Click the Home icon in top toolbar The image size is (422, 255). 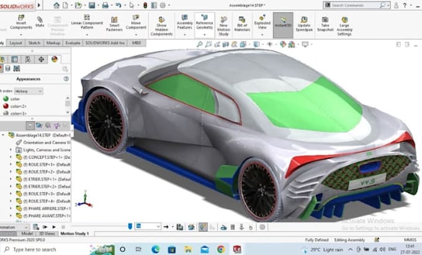pyautogui.click(x=56, y=5)
